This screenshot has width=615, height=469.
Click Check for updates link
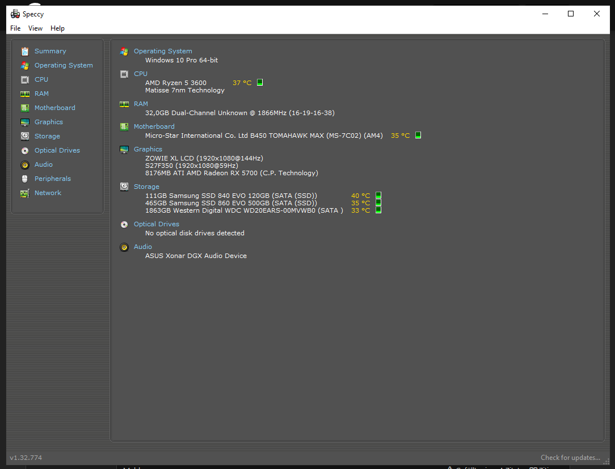click(570, 458)
